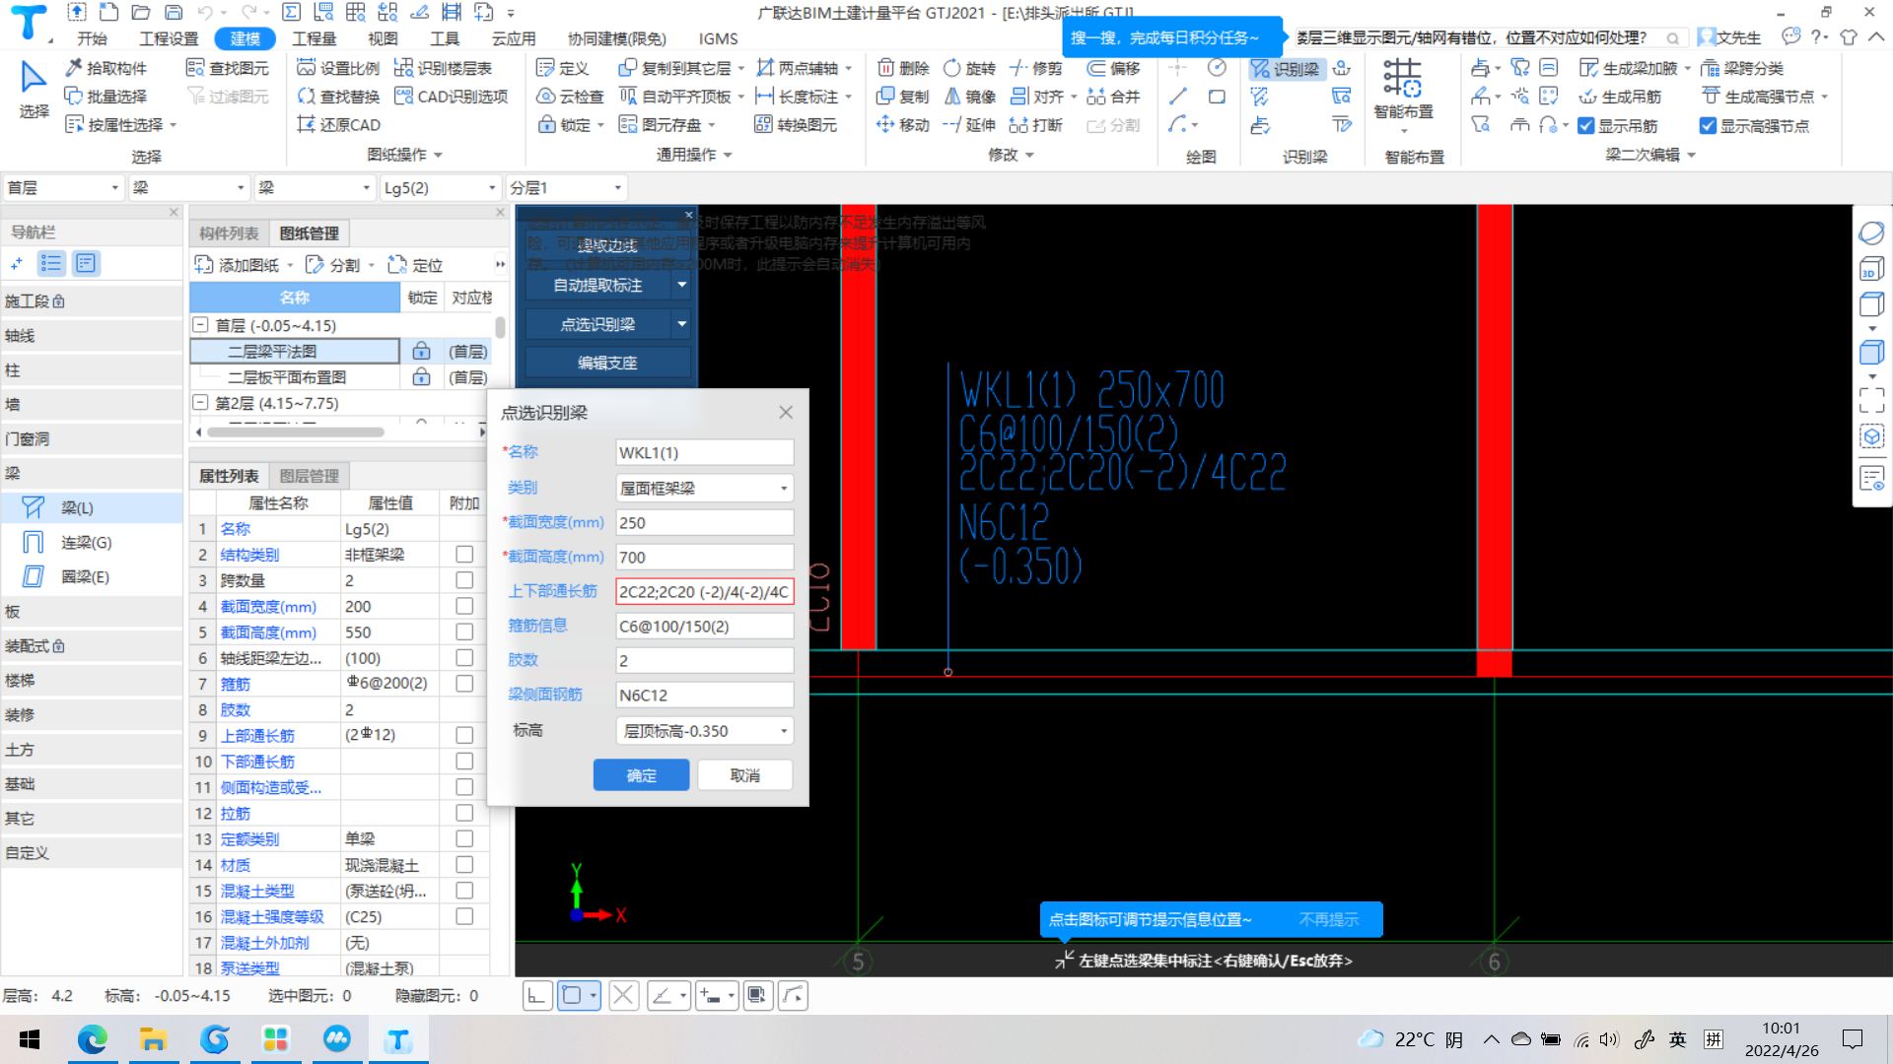
Task: Check the 结构类别 attach checkbox
Action: (464, 555)
